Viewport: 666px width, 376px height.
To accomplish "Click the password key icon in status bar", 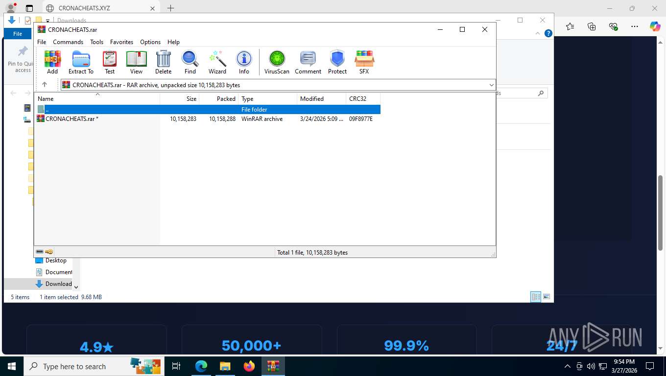I will pos(49,252).
